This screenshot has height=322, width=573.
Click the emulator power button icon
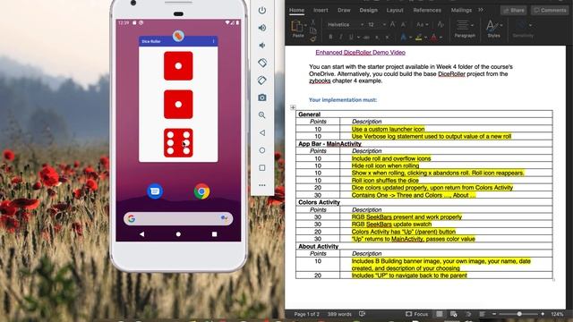tap(262, 10)
